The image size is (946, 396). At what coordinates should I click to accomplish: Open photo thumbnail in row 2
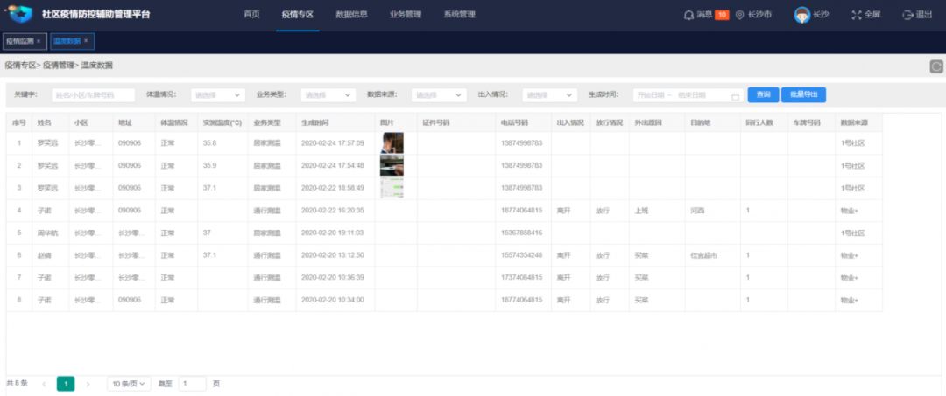click(392, 165)
